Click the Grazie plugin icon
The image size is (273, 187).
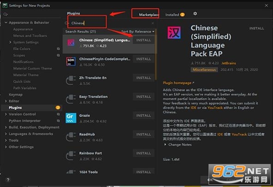coord(71,118)
